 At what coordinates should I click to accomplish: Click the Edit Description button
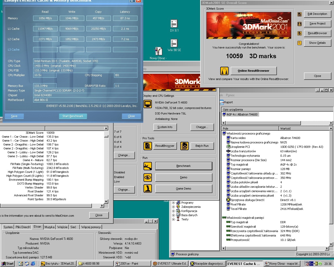point(317,14)
